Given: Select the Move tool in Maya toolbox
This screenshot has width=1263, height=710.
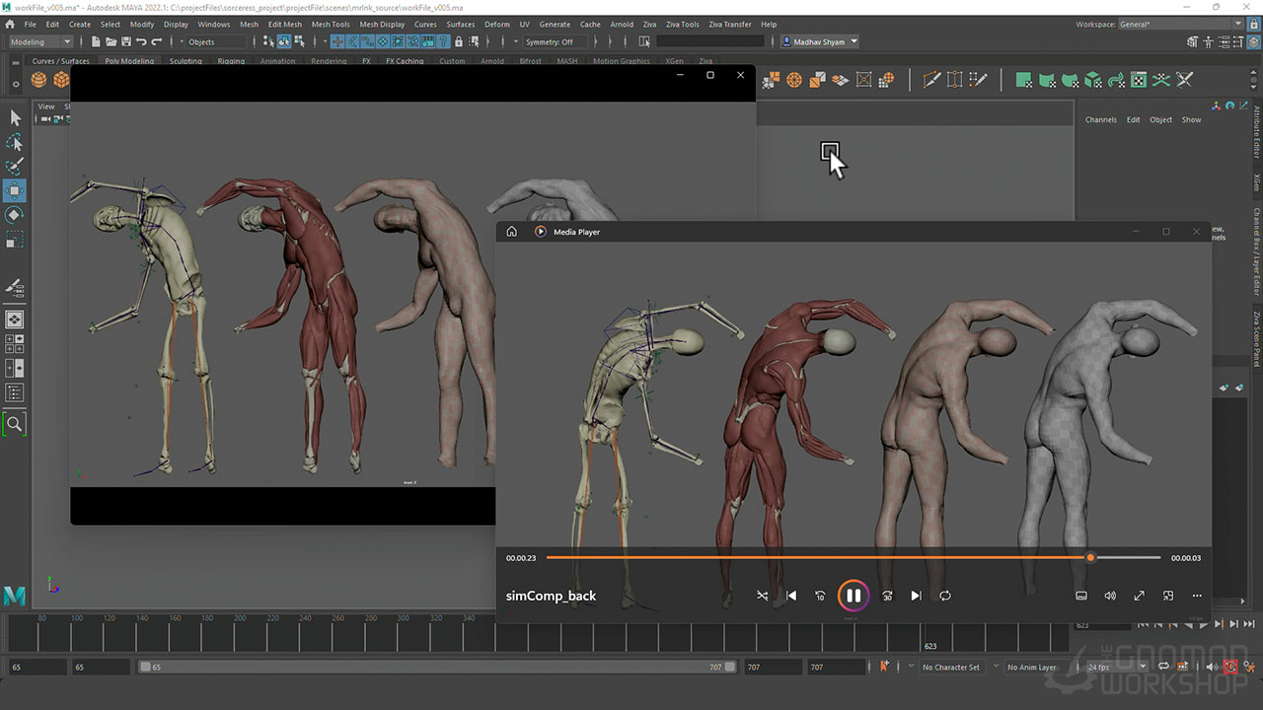Looking at the screenshot, I should pyautogui.click(x=15, y=190).
